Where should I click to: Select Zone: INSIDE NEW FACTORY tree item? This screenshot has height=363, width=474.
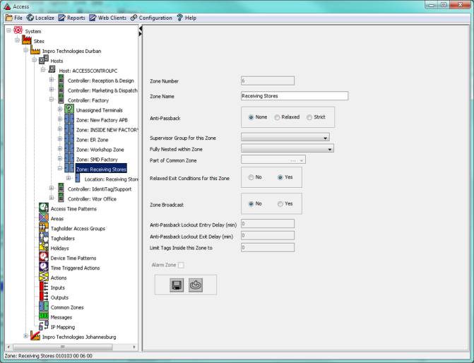click(107, 130)
